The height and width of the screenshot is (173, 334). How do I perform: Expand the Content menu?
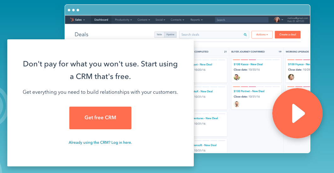(x=144, y=20)
